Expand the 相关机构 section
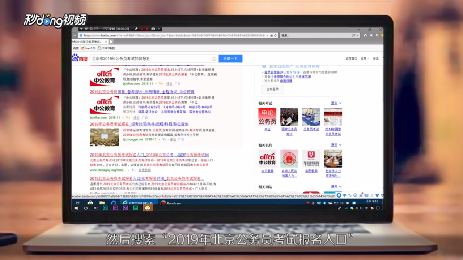This screenshot has width=463, height=260. click(x=335, y=145)
